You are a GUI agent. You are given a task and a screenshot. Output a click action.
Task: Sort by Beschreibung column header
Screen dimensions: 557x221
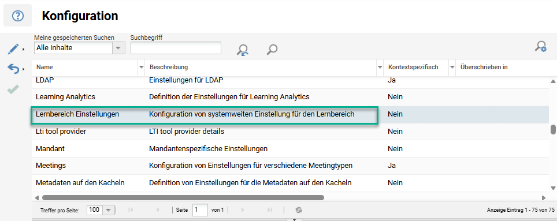[169, 68]
